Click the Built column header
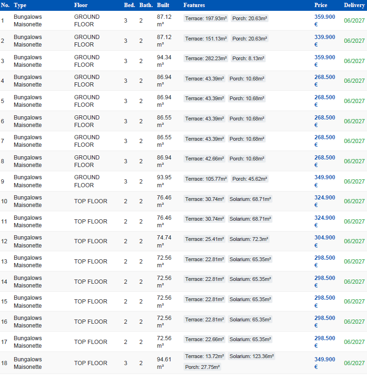Viewport: 367px width, 375px height. pyautogui.click(x=163, y=5)
